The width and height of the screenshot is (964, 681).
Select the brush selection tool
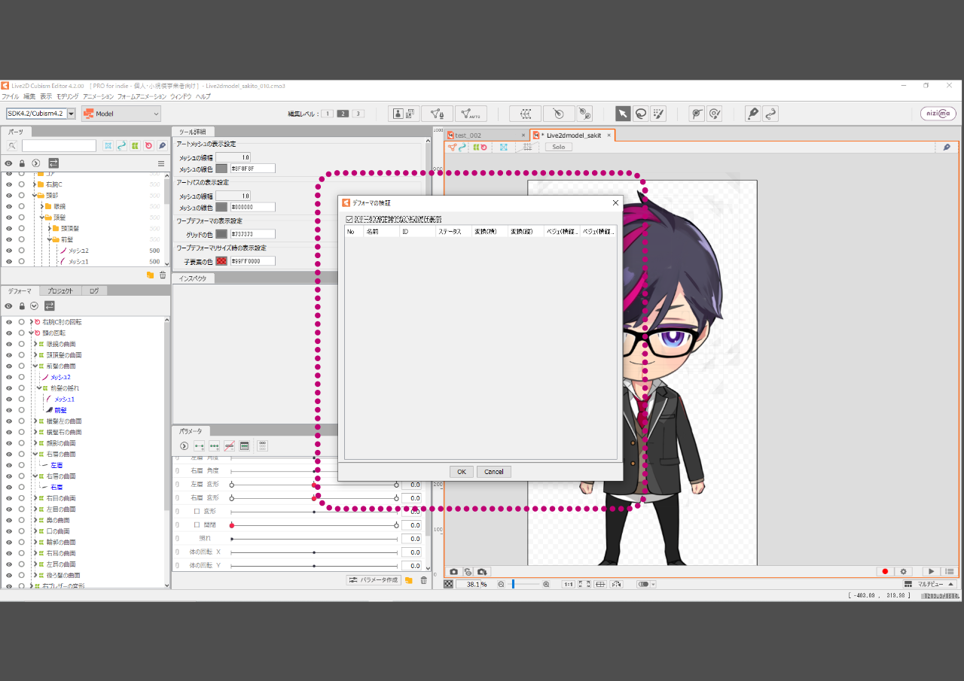[659, 114]
